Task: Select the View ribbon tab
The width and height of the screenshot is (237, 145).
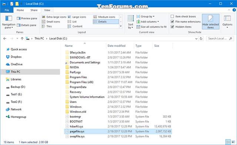Action: (x=47, y=10)
